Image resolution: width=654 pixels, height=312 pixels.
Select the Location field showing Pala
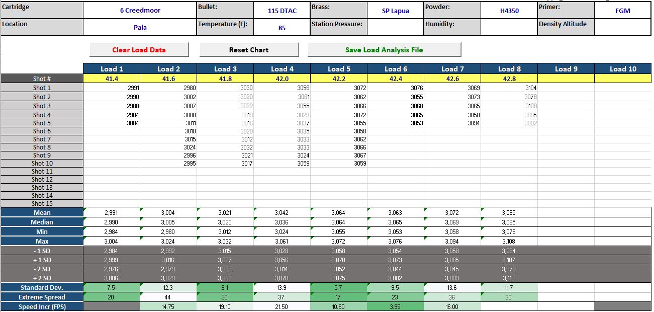click(x=140, y=27)
